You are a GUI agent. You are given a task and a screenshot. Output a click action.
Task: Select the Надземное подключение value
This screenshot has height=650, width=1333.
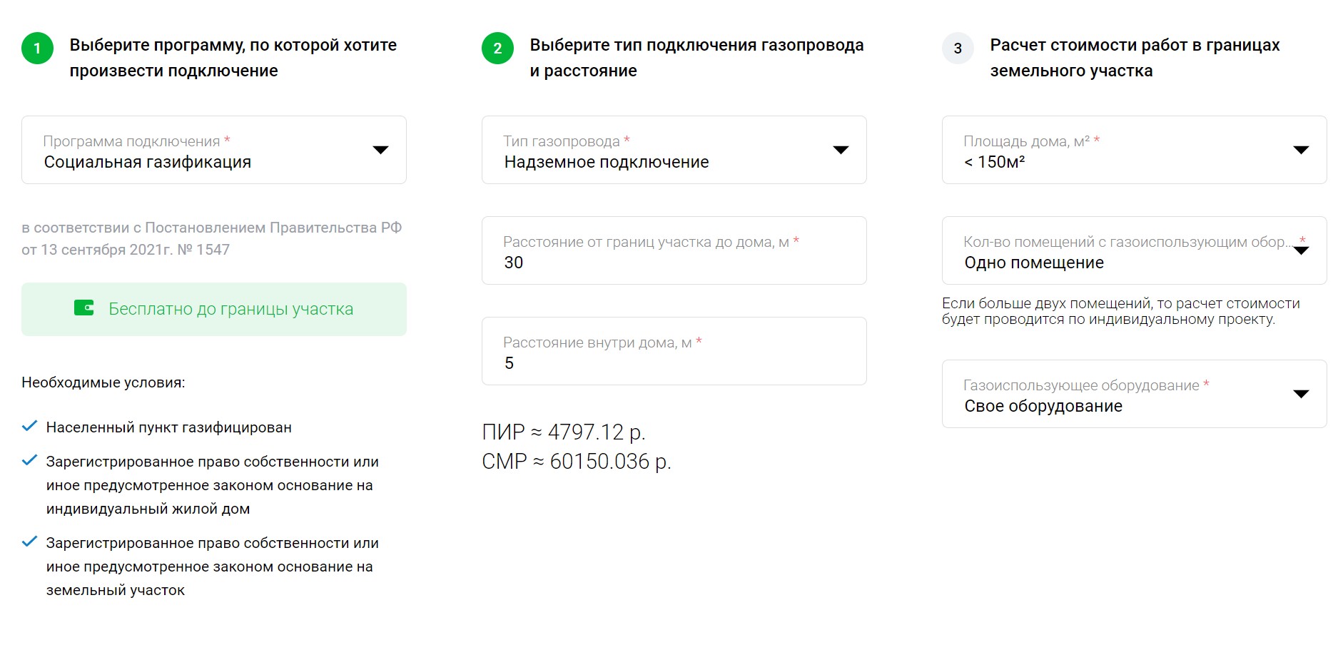[x=607, y=162]
